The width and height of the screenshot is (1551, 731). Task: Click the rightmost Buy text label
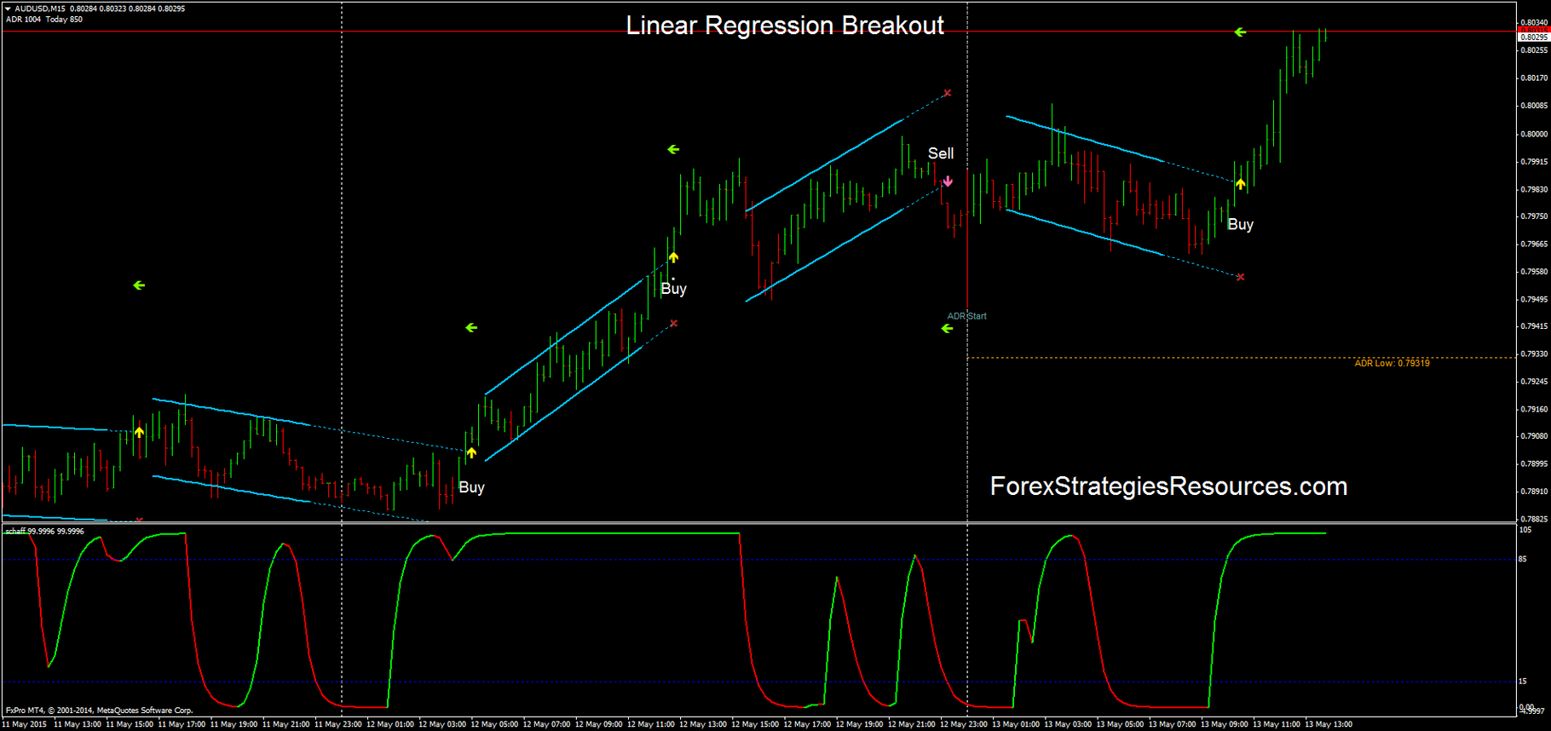click(x=1241, y=225)
